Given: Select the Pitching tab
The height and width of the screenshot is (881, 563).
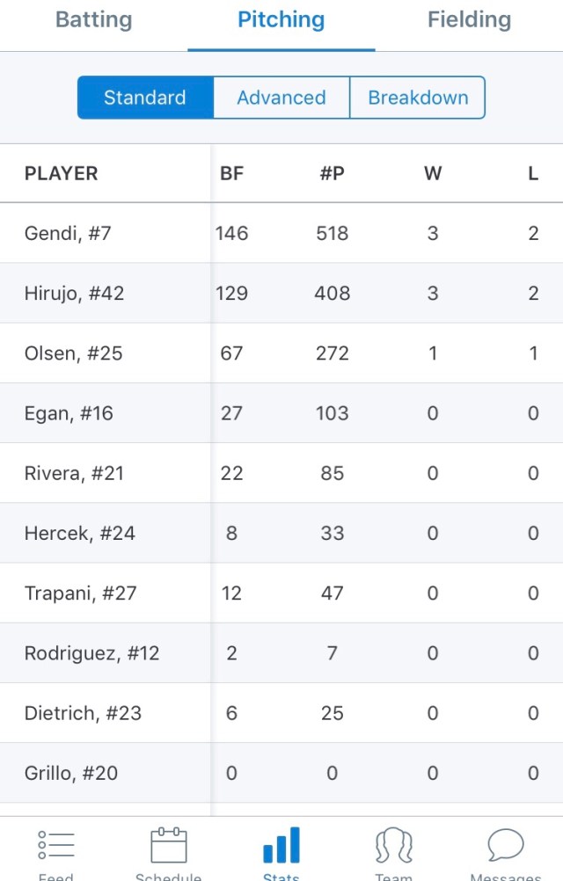Looking at the screenshot, I should click(281, 20).
